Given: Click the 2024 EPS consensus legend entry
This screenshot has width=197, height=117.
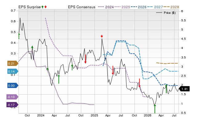Looking at the screenshot, I should tap(106, 7).
